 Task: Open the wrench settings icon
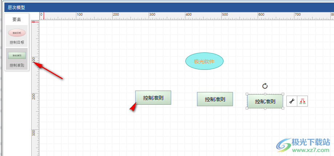pos(291,101)
